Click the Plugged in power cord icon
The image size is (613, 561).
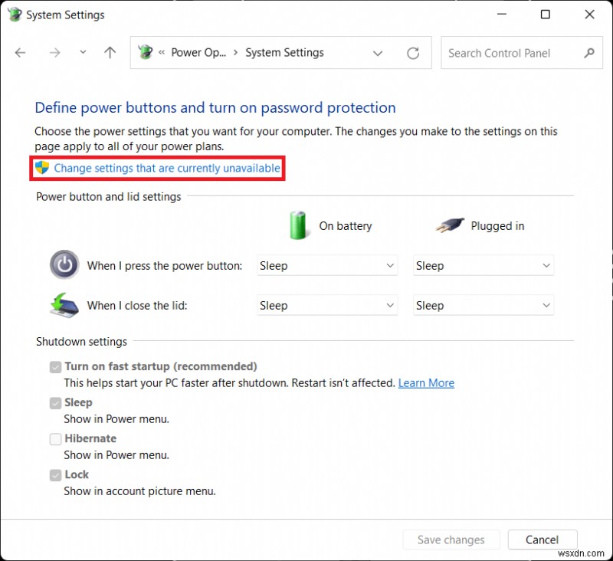[x=451, y=225]
